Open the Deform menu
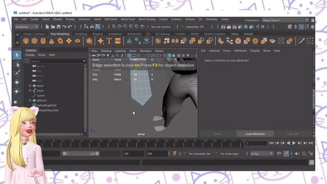The width and height of the screenshot is (327, 184). pos(190,19)
